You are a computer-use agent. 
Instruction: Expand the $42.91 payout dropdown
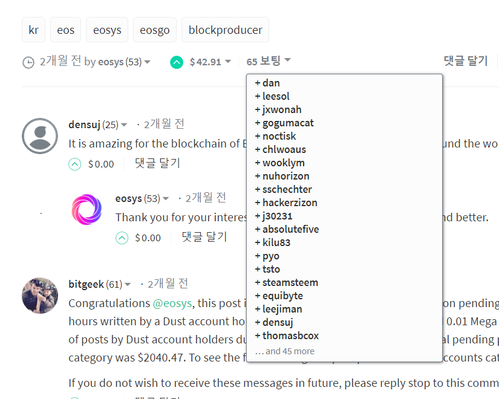pos(228,62)
